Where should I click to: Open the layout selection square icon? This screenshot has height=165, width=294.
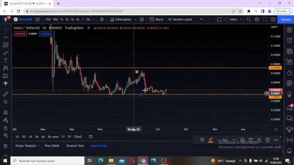(219, 19)
